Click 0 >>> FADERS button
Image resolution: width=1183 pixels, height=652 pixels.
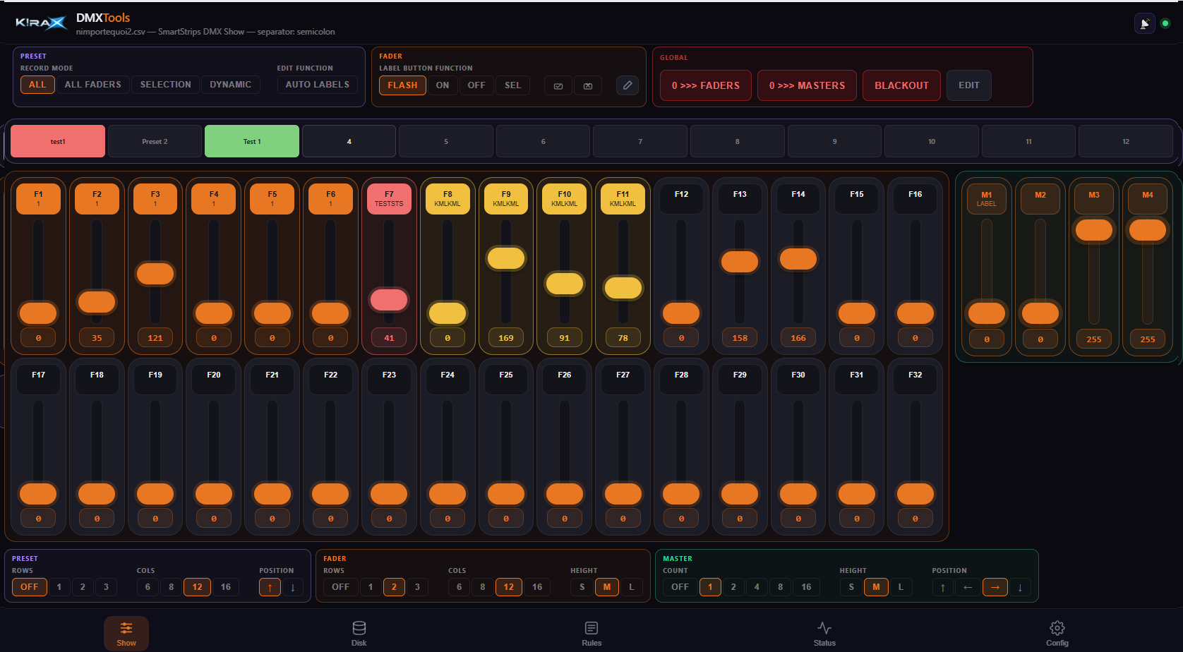706,85
